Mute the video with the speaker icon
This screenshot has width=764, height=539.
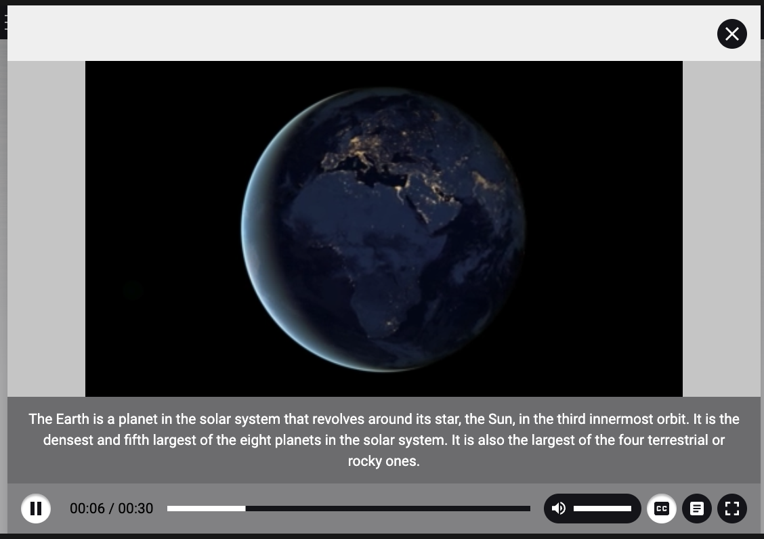click(559, 509)
